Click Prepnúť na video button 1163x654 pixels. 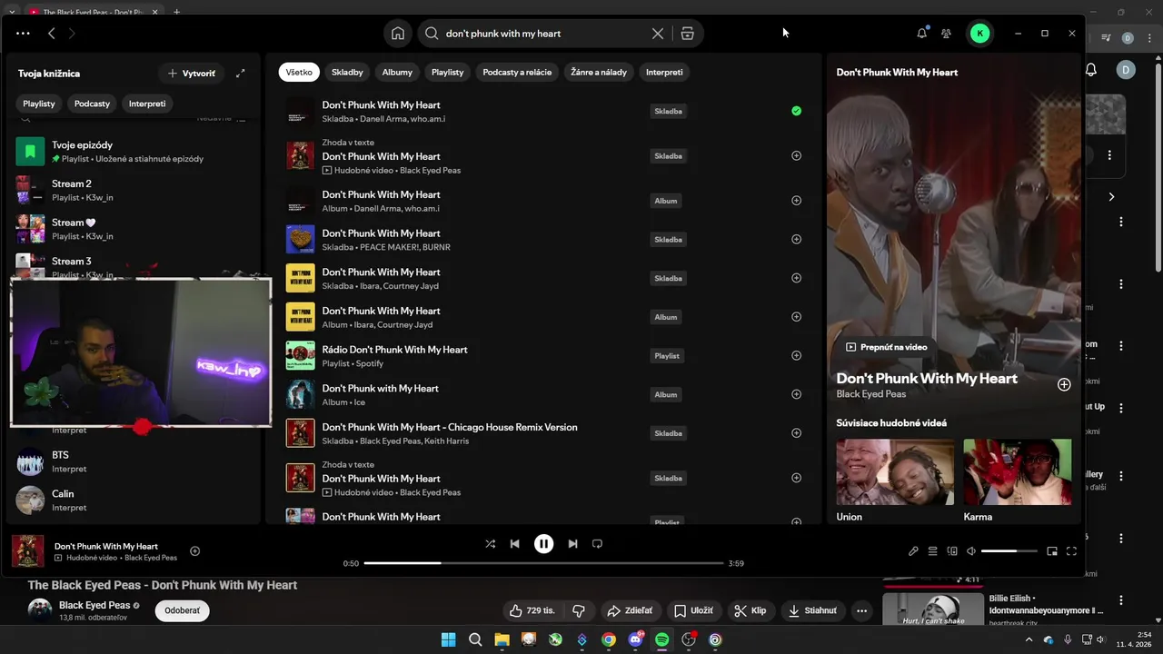pyautogui.click(x=887, y=347)
